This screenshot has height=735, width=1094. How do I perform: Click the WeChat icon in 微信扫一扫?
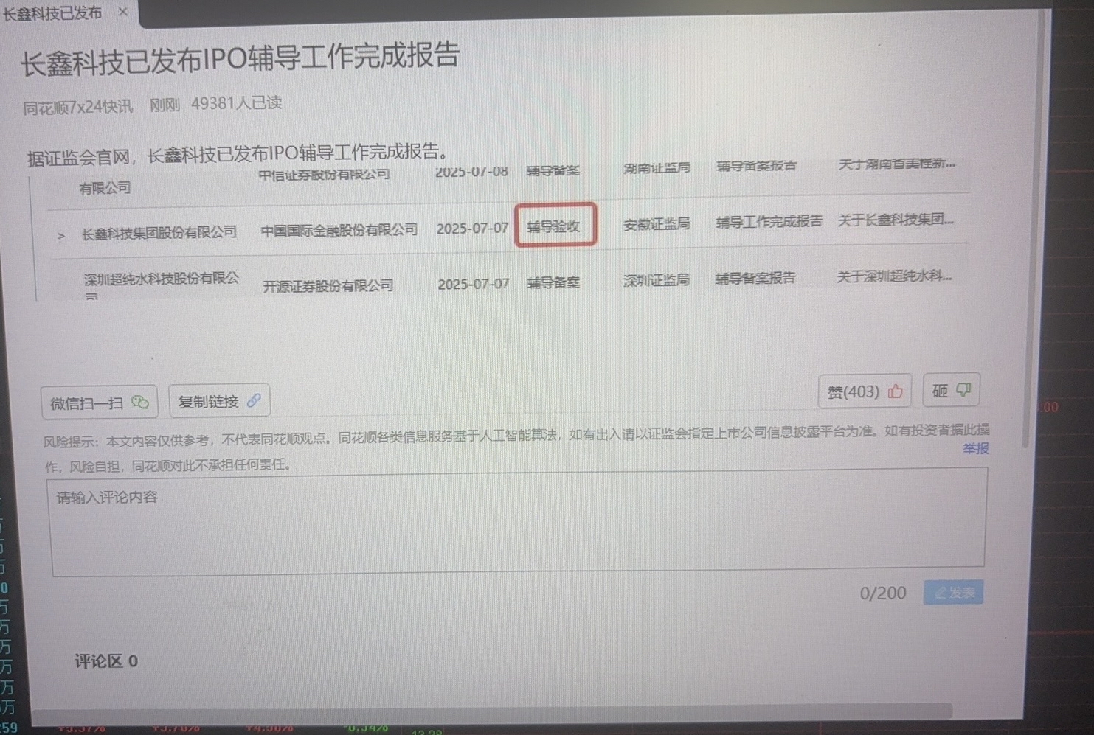point(140,402)
